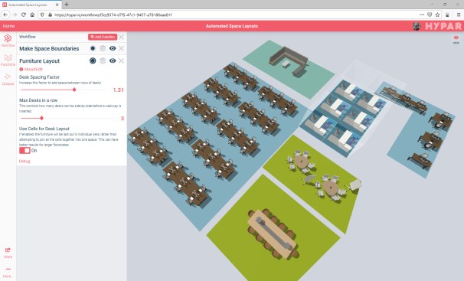This screenshot has height=281, width=464.
Task: Click the Desk Spacing Factor slider handle
Action: pyautogui.click(x=74, y=90)
